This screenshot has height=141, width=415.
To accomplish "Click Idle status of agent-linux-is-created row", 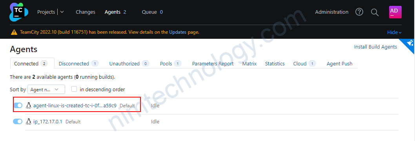I will (x=155, y=106).
